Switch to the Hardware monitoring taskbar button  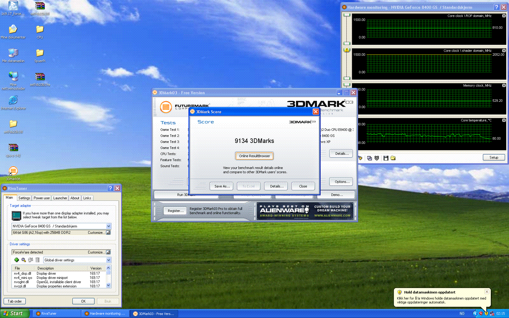pyautogui.click(x=105, y=313)
